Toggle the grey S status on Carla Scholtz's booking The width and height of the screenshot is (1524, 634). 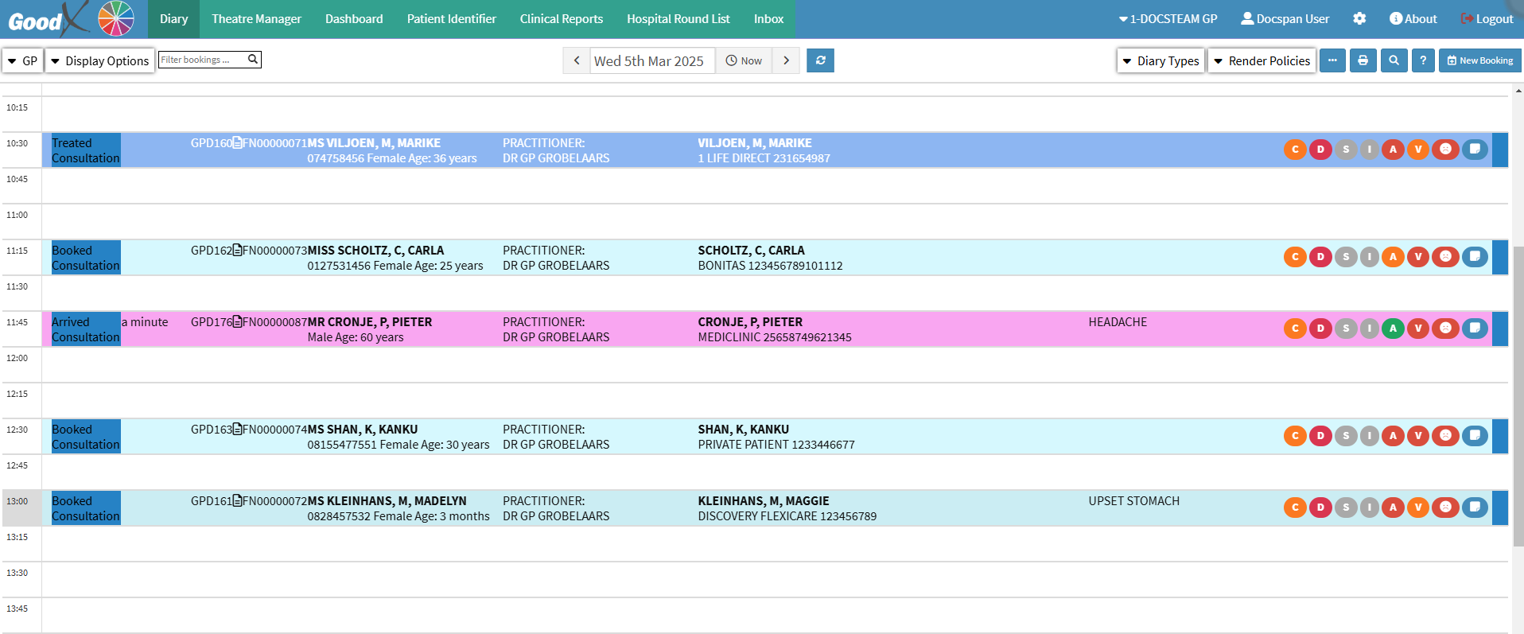pos(1345,257)
